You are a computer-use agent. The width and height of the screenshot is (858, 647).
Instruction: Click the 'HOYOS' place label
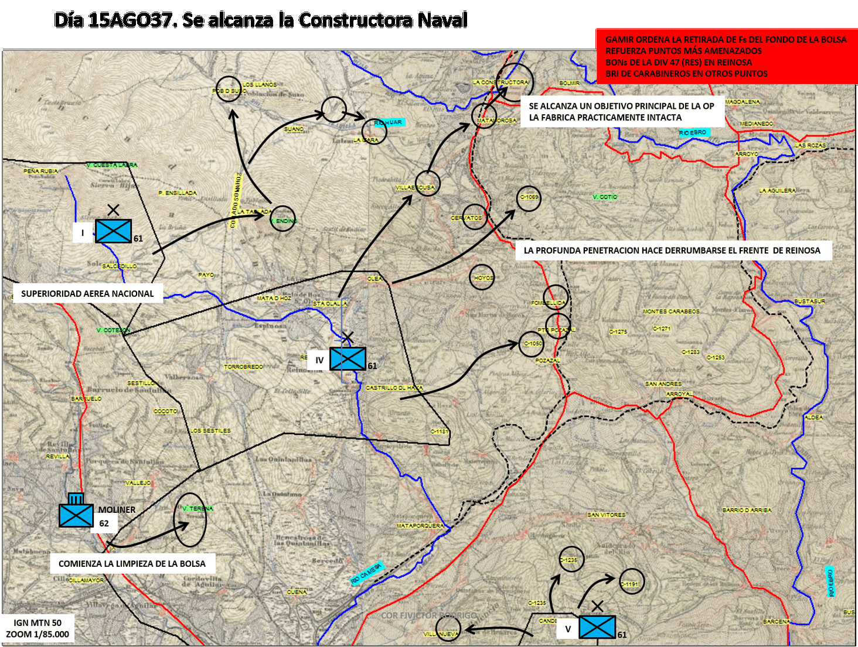tap(484, 278)
